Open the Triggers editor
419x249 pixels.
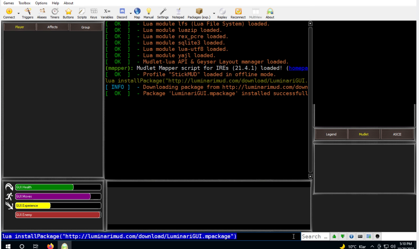coord(27,13)
